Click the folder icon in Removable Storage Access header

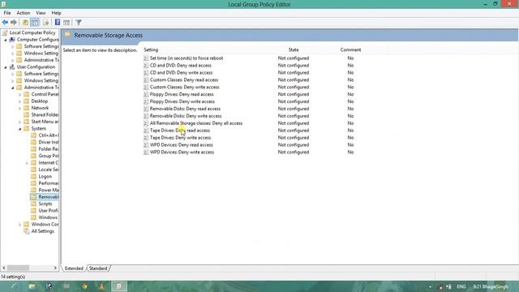pyautogui.click(x=68, y=35)
